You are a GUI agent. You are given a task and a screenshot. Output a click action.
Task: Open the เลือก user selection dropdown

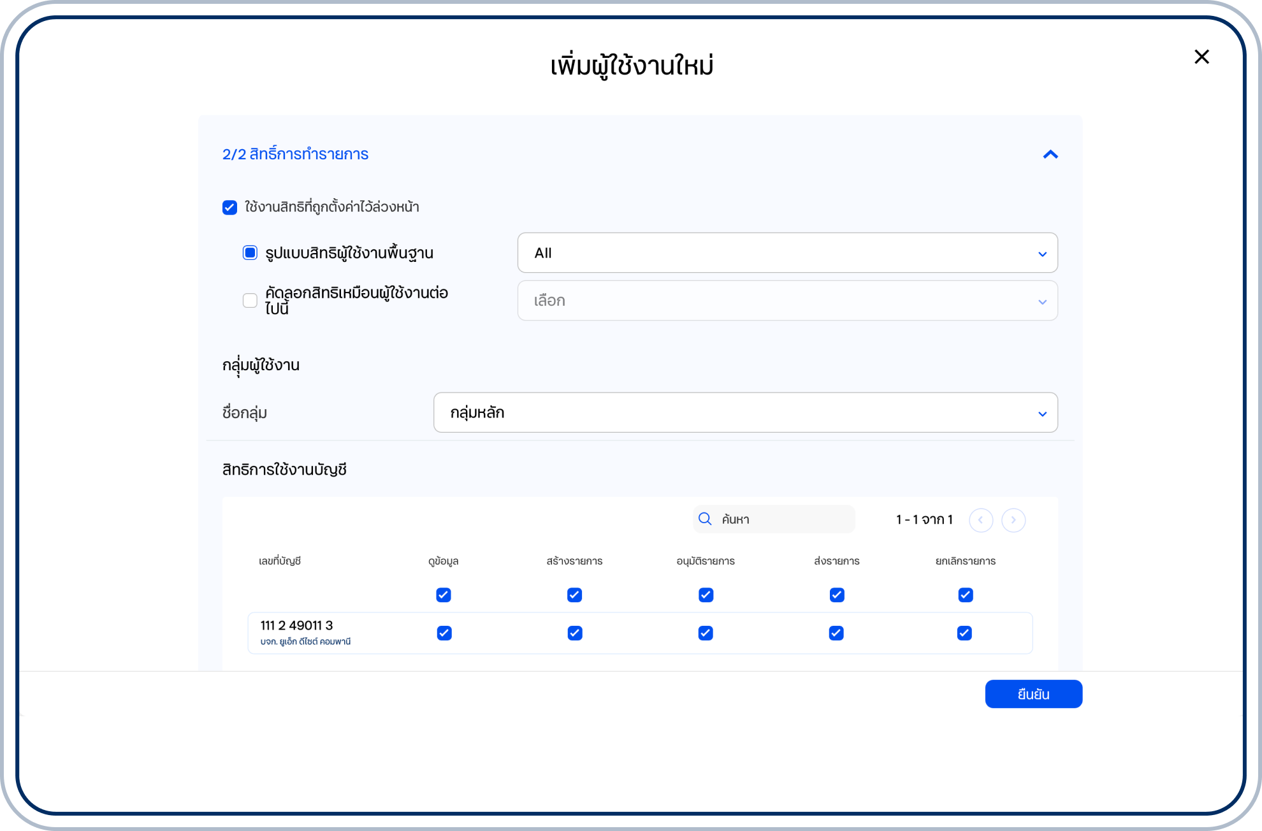pyautogui.click(x=787, y=300)
